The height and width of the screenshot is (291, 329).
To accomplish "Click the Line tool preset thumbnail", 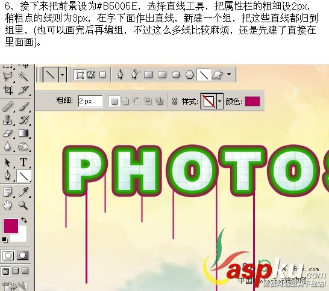I will pos(51,75).
